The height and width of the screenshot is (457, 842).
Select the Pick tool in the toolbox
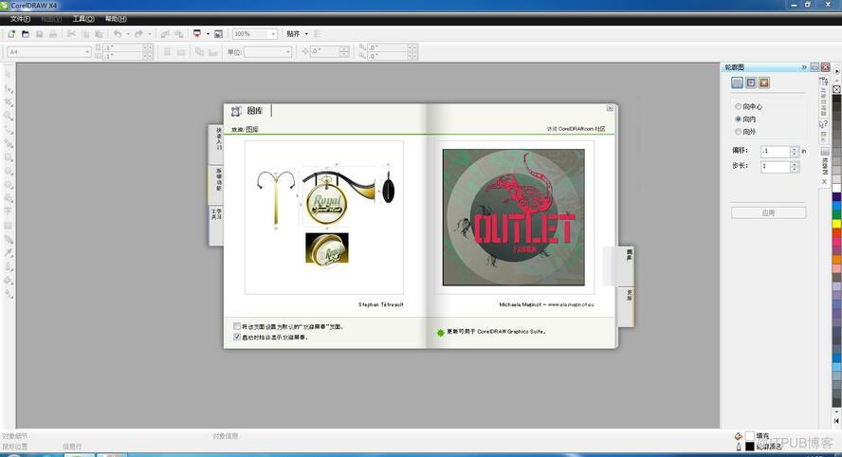pos(9,73)
